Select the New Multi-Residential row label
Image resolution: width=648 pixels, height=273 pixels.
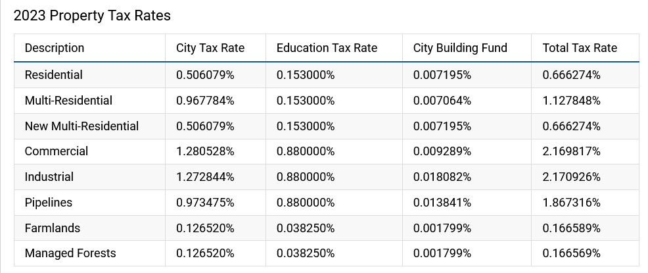coord(82,126)
